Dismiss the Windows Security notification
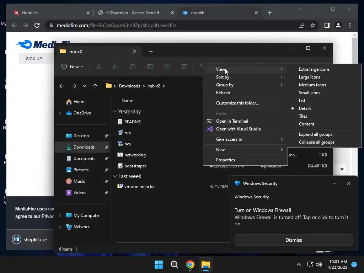This screenshot has width=364, height=273. pos(293,240)
